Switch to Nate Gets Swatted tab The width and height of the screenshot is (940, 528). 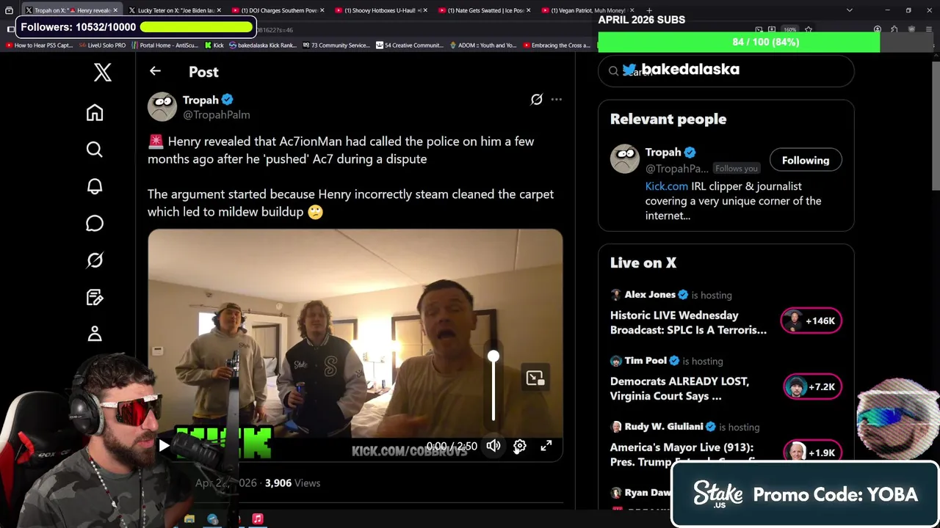(484, 10)
